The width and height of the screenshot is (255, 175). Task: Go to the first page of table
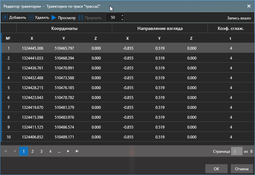[x=6, y=151]
